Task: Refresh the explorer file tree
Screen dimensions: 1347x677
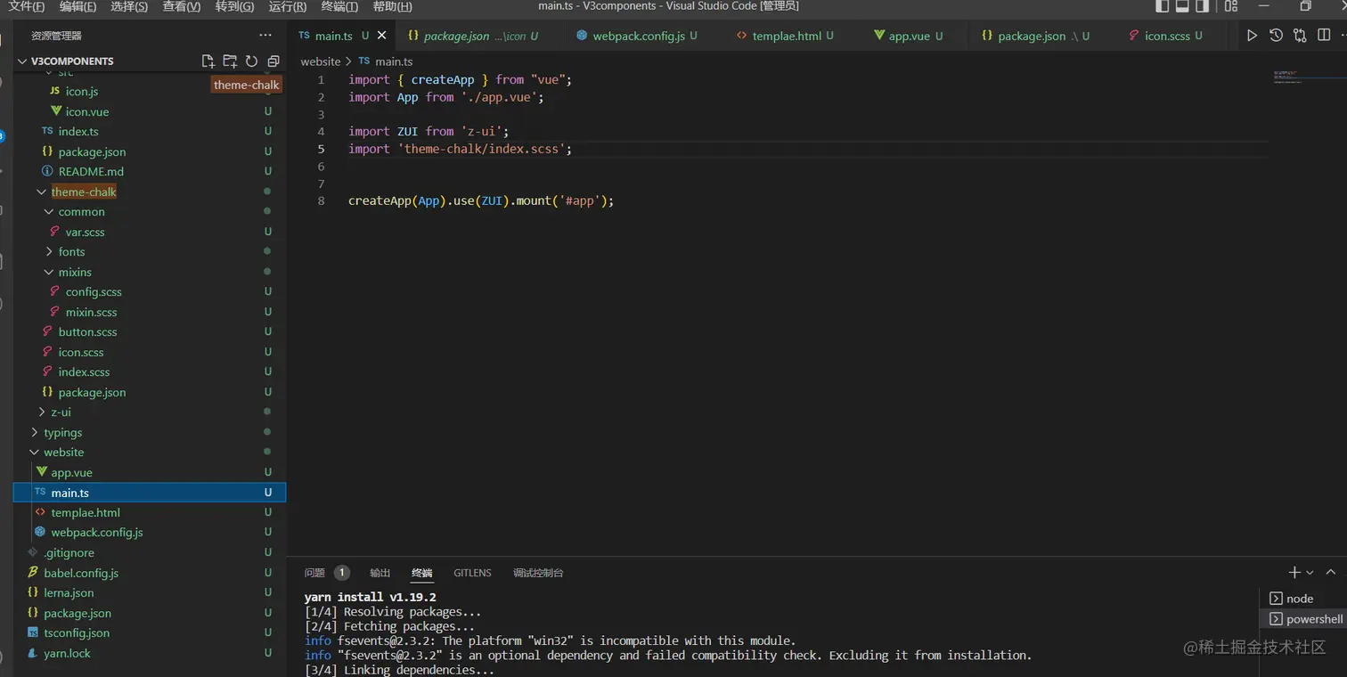Action: 251,61
